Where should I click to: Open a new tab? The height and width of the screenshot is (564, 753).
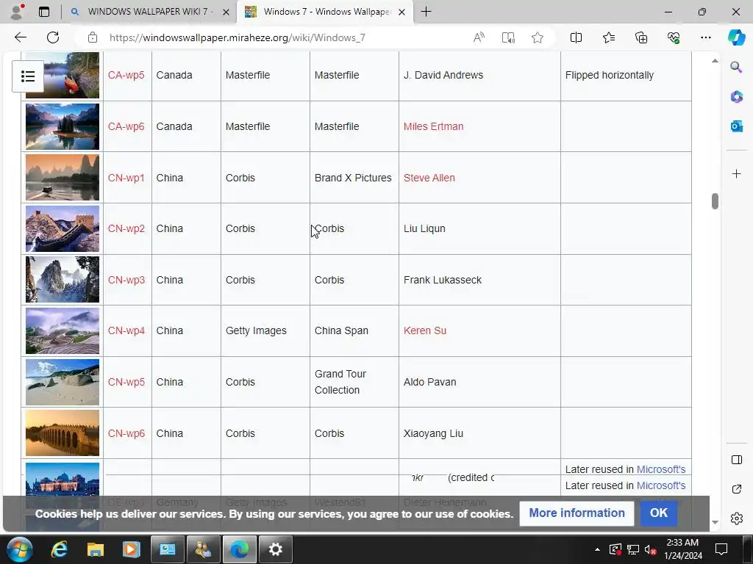(x=426, y=12)
